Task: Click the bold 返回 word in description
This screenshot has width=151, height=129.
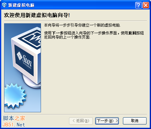Action: coord(132,33)
